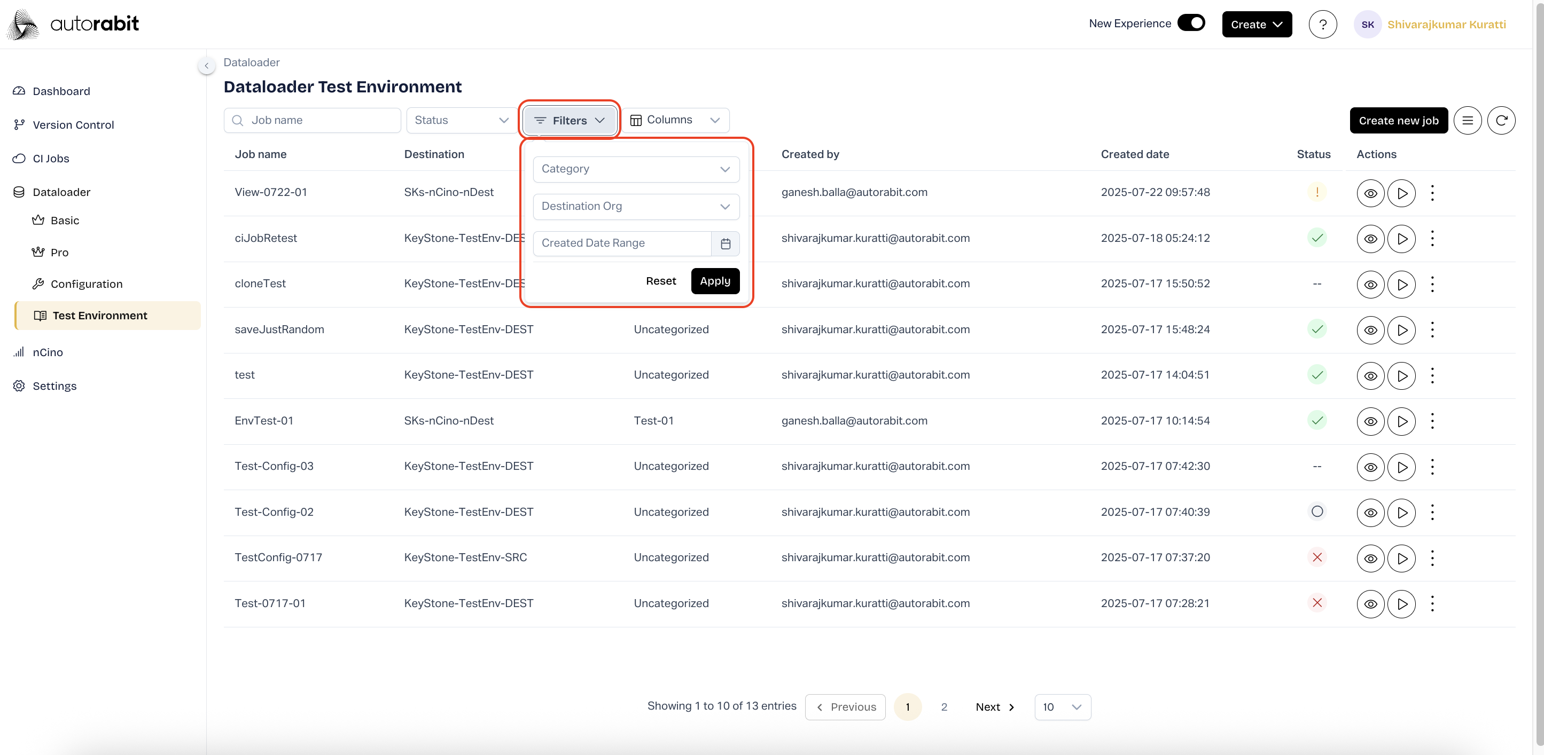This screenshot has height=755, width=1544.
Task: Run the View-0722-01 job play icon
Action: click(x=1401, y=193)
